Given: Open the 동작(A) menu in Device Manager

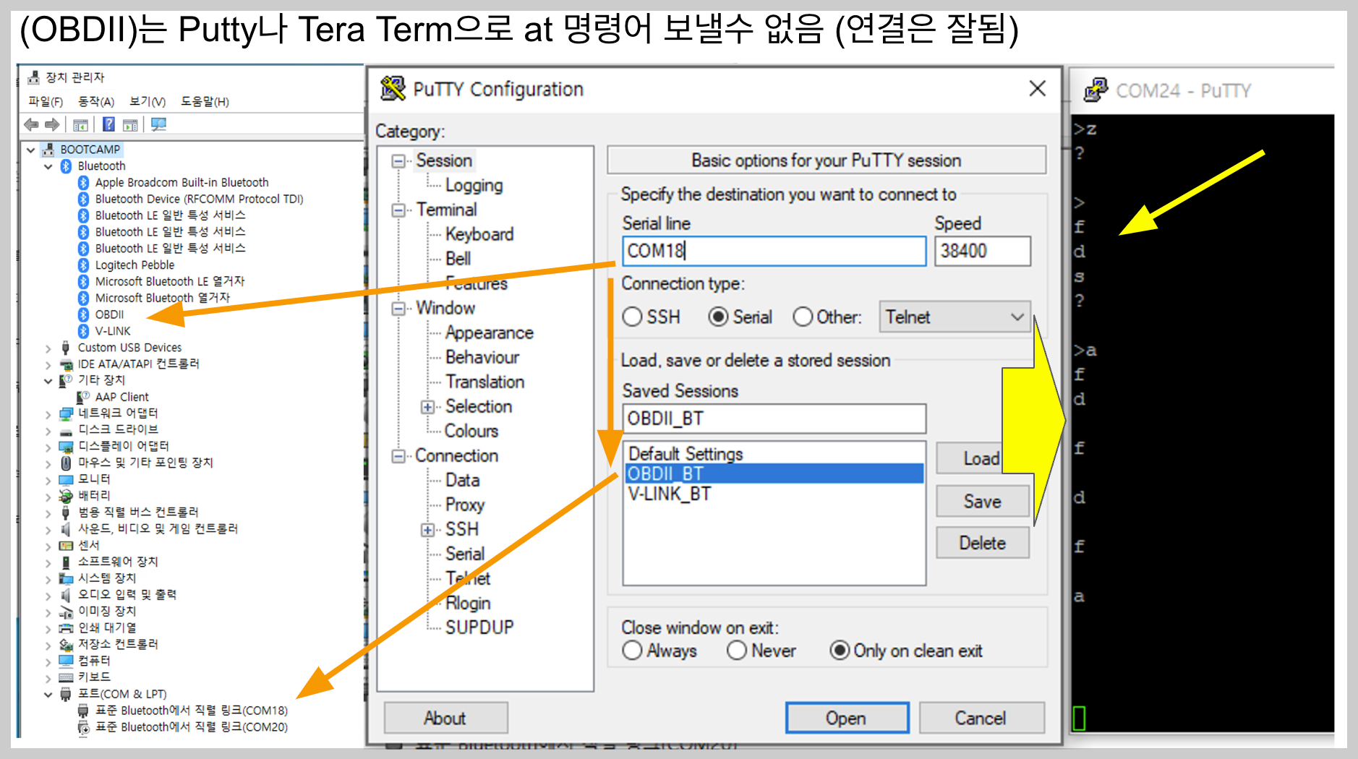Looking at the screenshot, I should [96, 102].
